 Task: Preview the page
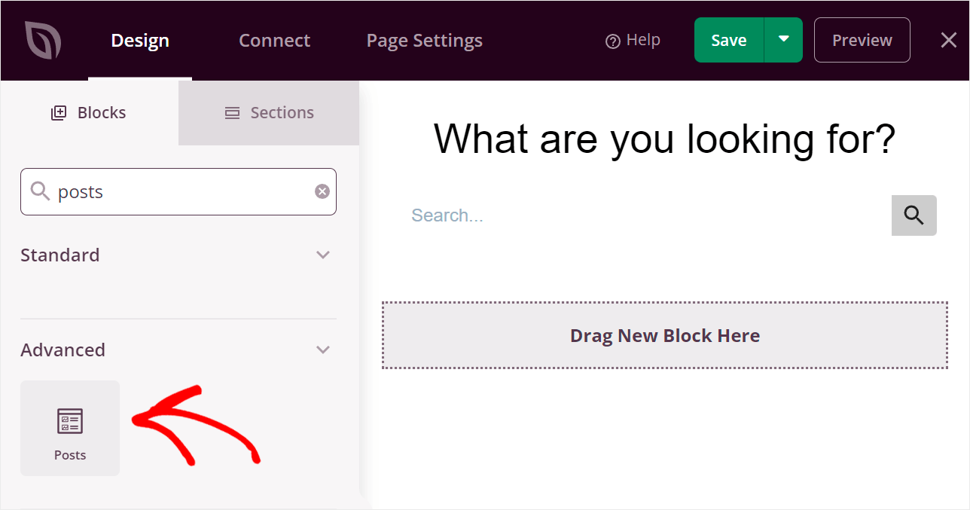(862, 40)
